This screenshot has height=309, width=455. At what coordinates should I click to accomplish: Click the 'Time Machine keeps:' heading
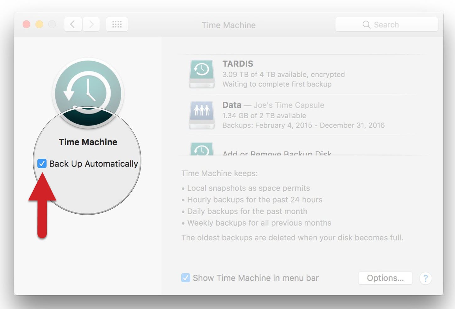pyautogui.click(x=219, y=173)
